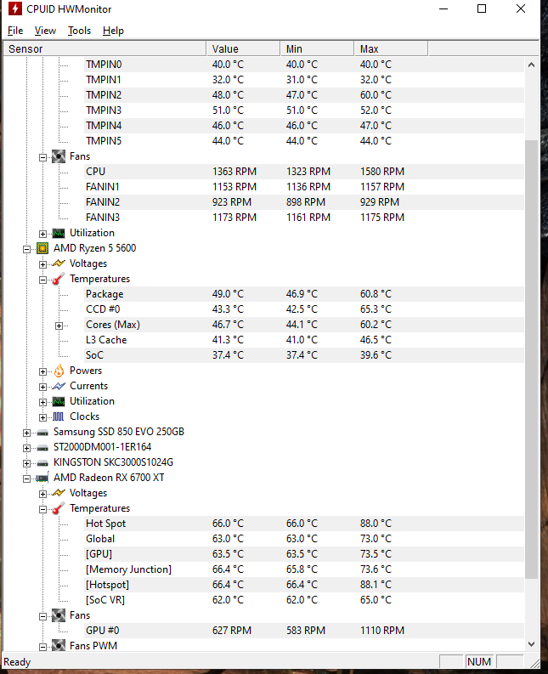Click the Value column header
The width and height of the screenshot is (548, 674).
click(243, 49)
